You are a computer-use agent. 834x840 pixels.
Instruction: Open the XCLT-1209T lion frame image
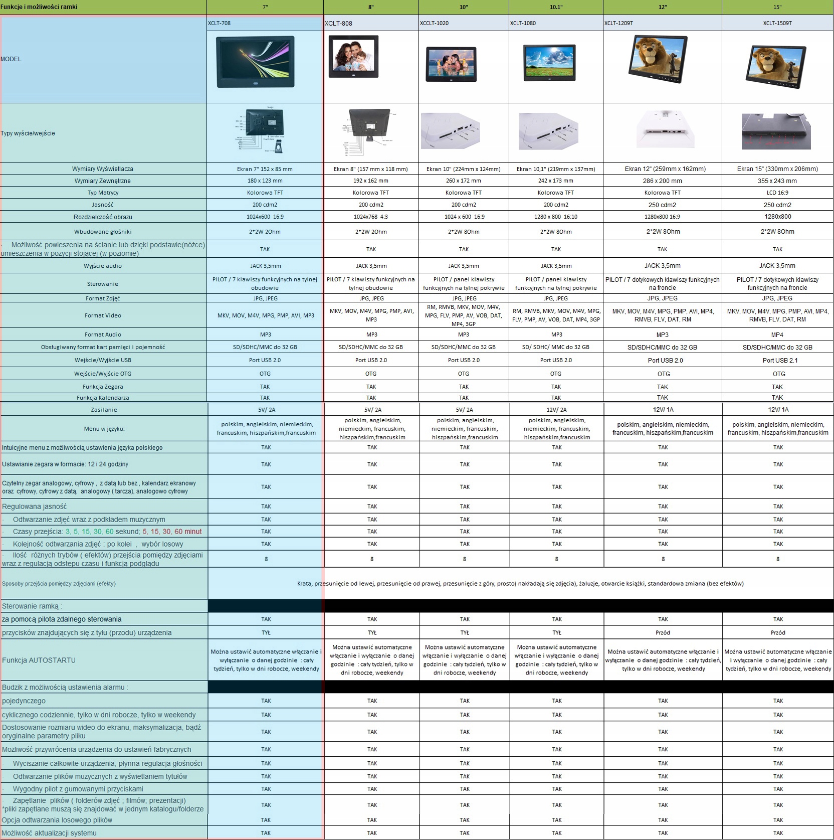659,60
